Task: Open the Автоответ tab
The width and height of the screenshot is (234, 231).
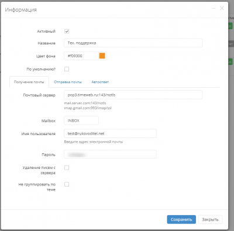Action: (100, 82)
